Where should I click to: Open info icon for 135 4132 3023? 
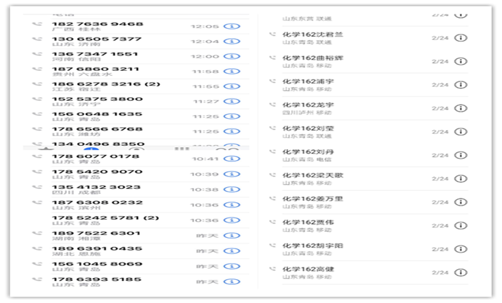coord(232,190)
